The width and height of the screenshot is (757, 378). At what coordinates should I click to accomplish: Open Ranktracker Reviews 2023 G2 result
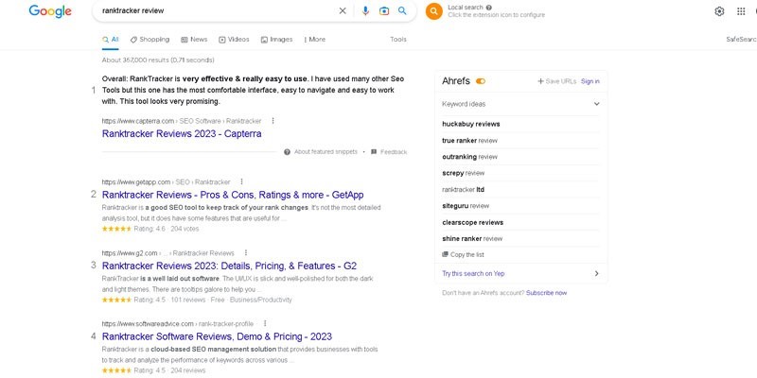tap(229, 266)
